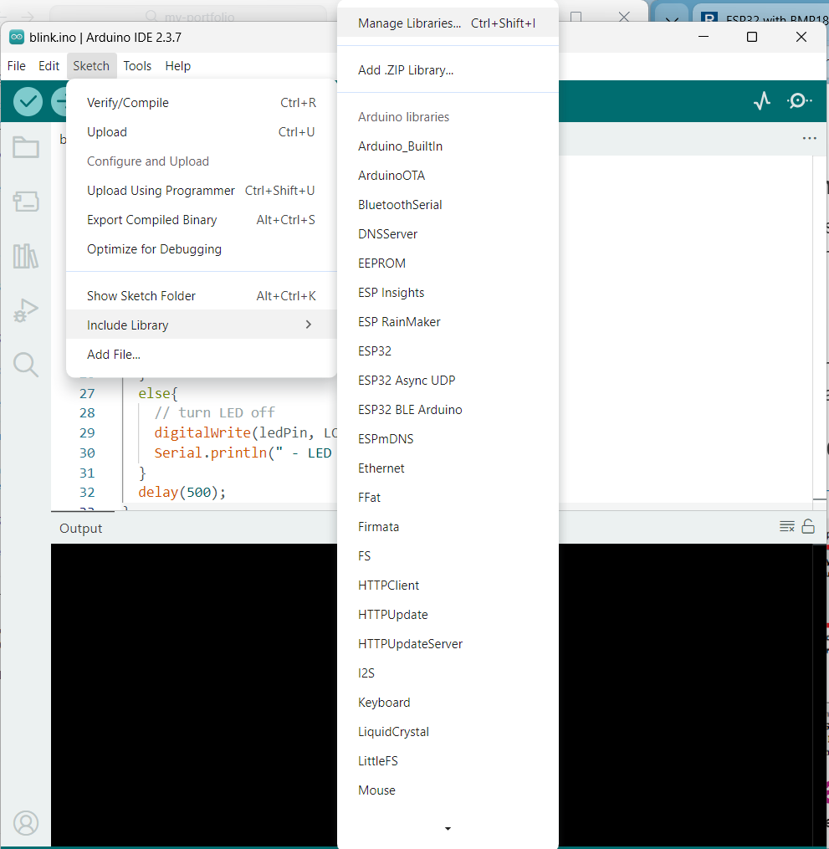The width and height of the screenshot is (829, 849).
Task: Include the ESP RainMaker library
Action: point(448,322)
